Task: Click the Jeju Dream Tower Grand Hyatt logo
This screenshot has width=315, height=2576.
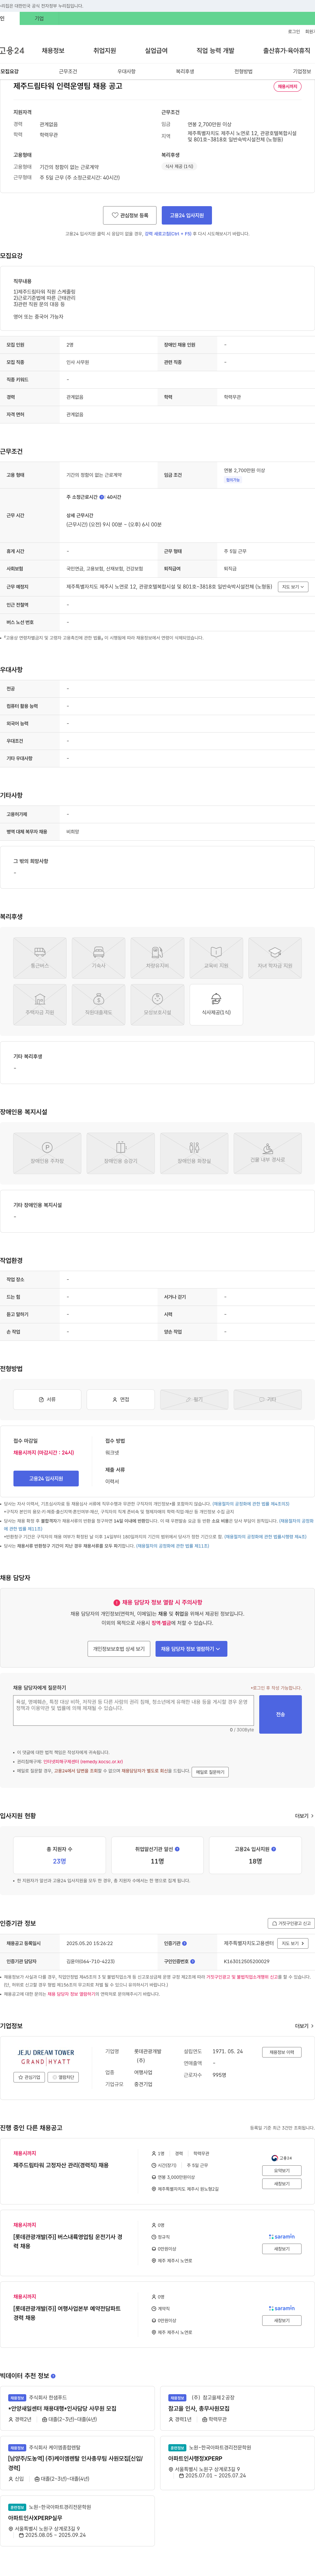Action: coord(46,2057)
